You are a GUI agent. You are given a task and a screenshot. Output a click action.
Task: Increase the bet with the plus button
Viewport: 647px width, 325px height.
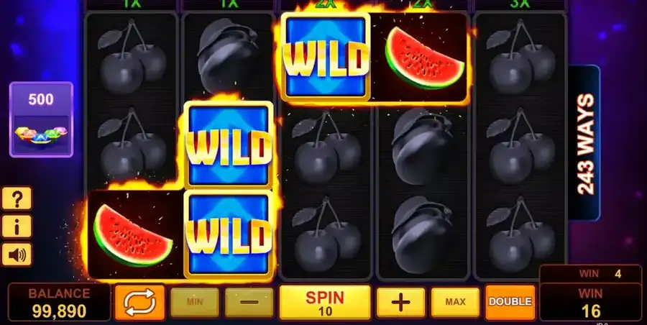coord(400,302)
